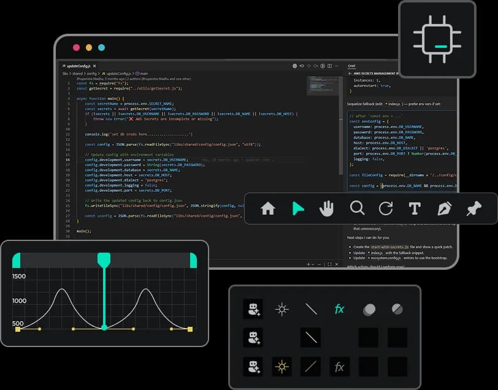The image size is (498, 390).
Task: Open the updateConfig.js editor tab
Action: 79,66
